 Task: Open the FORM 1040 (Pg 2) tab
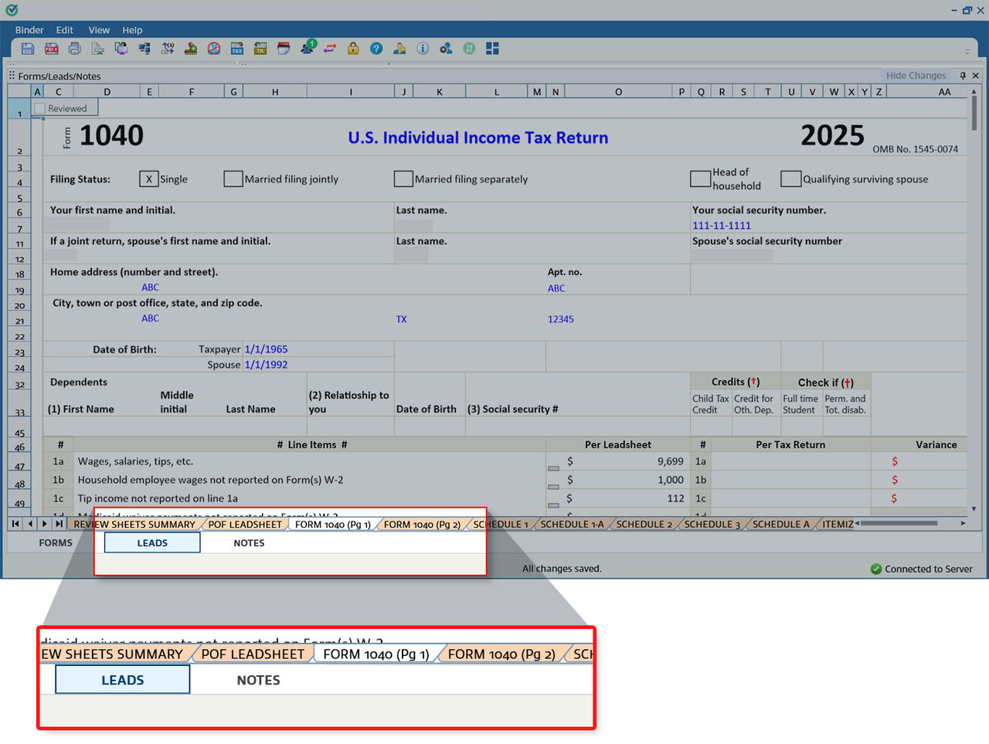tap(424, 524)
